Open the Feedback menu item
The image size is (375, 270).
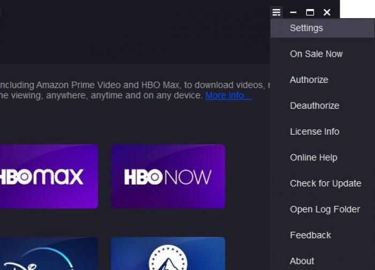pos(322,235)
